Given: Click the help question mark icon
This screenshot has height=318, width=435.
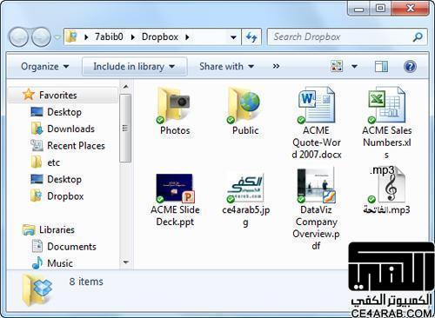Looking at the screenshot, I should point(410,67).
